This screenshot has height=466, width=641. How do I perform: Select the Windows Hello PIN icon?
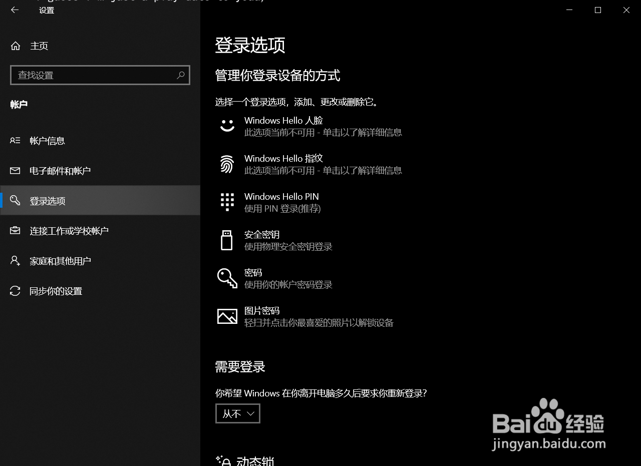pyautogui.click(x=227, y=202)
